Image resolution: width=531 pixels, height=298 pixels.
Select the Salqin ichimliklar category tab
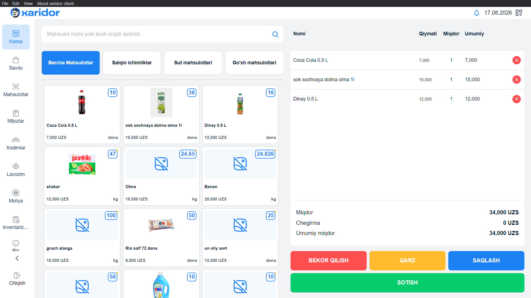(132, 63)
